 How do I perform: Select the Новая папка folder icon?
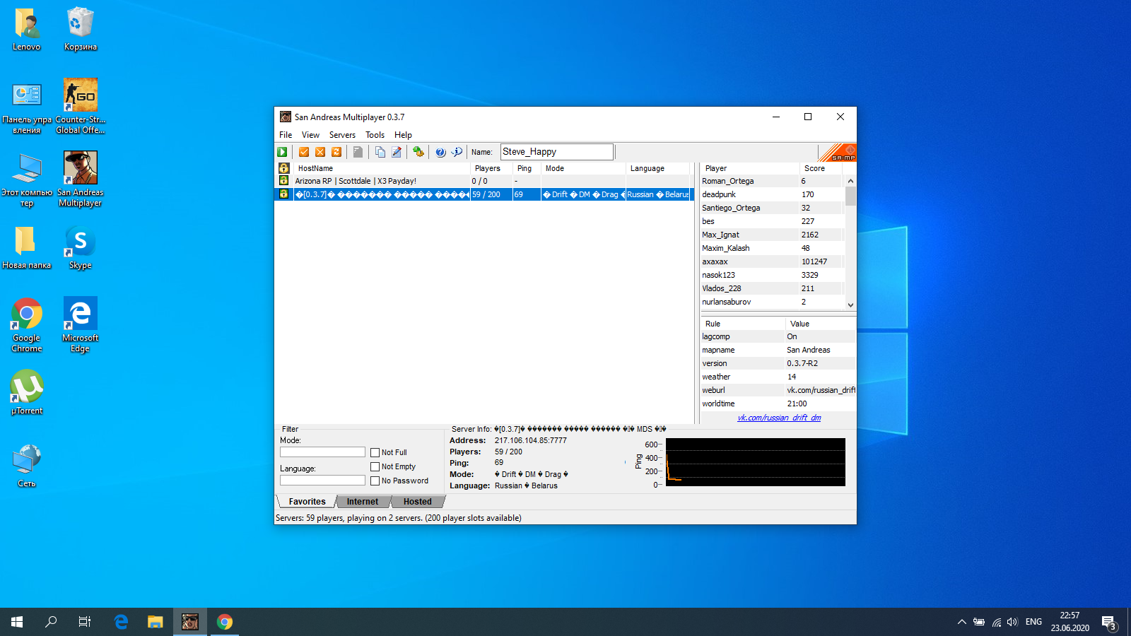[27, 247]
